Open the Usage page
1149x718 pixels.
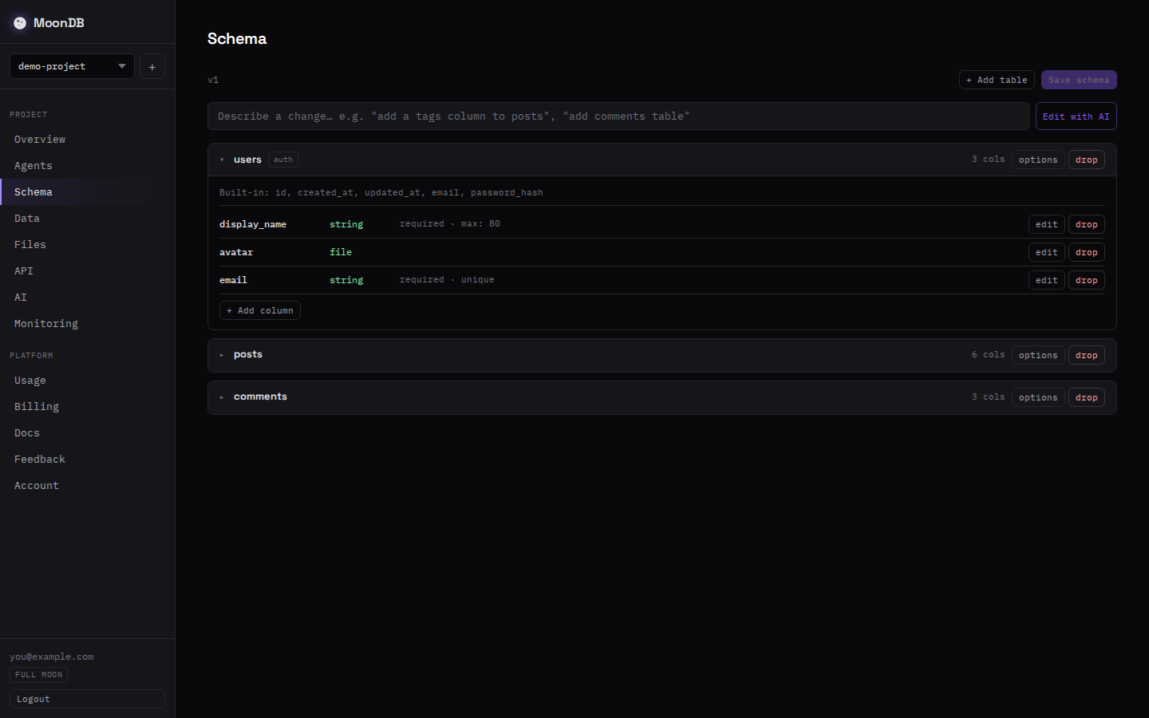pos(88,381)
